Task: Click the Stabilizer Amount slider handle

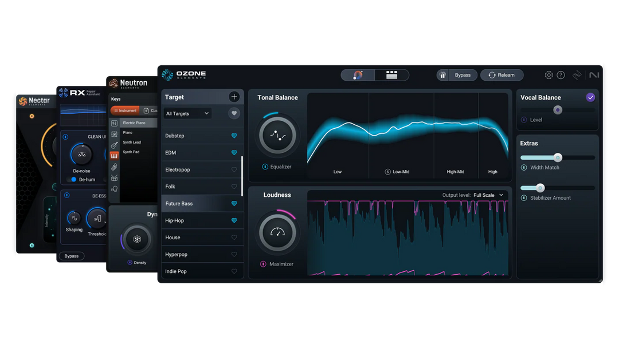Action: [x=540, y=188]
